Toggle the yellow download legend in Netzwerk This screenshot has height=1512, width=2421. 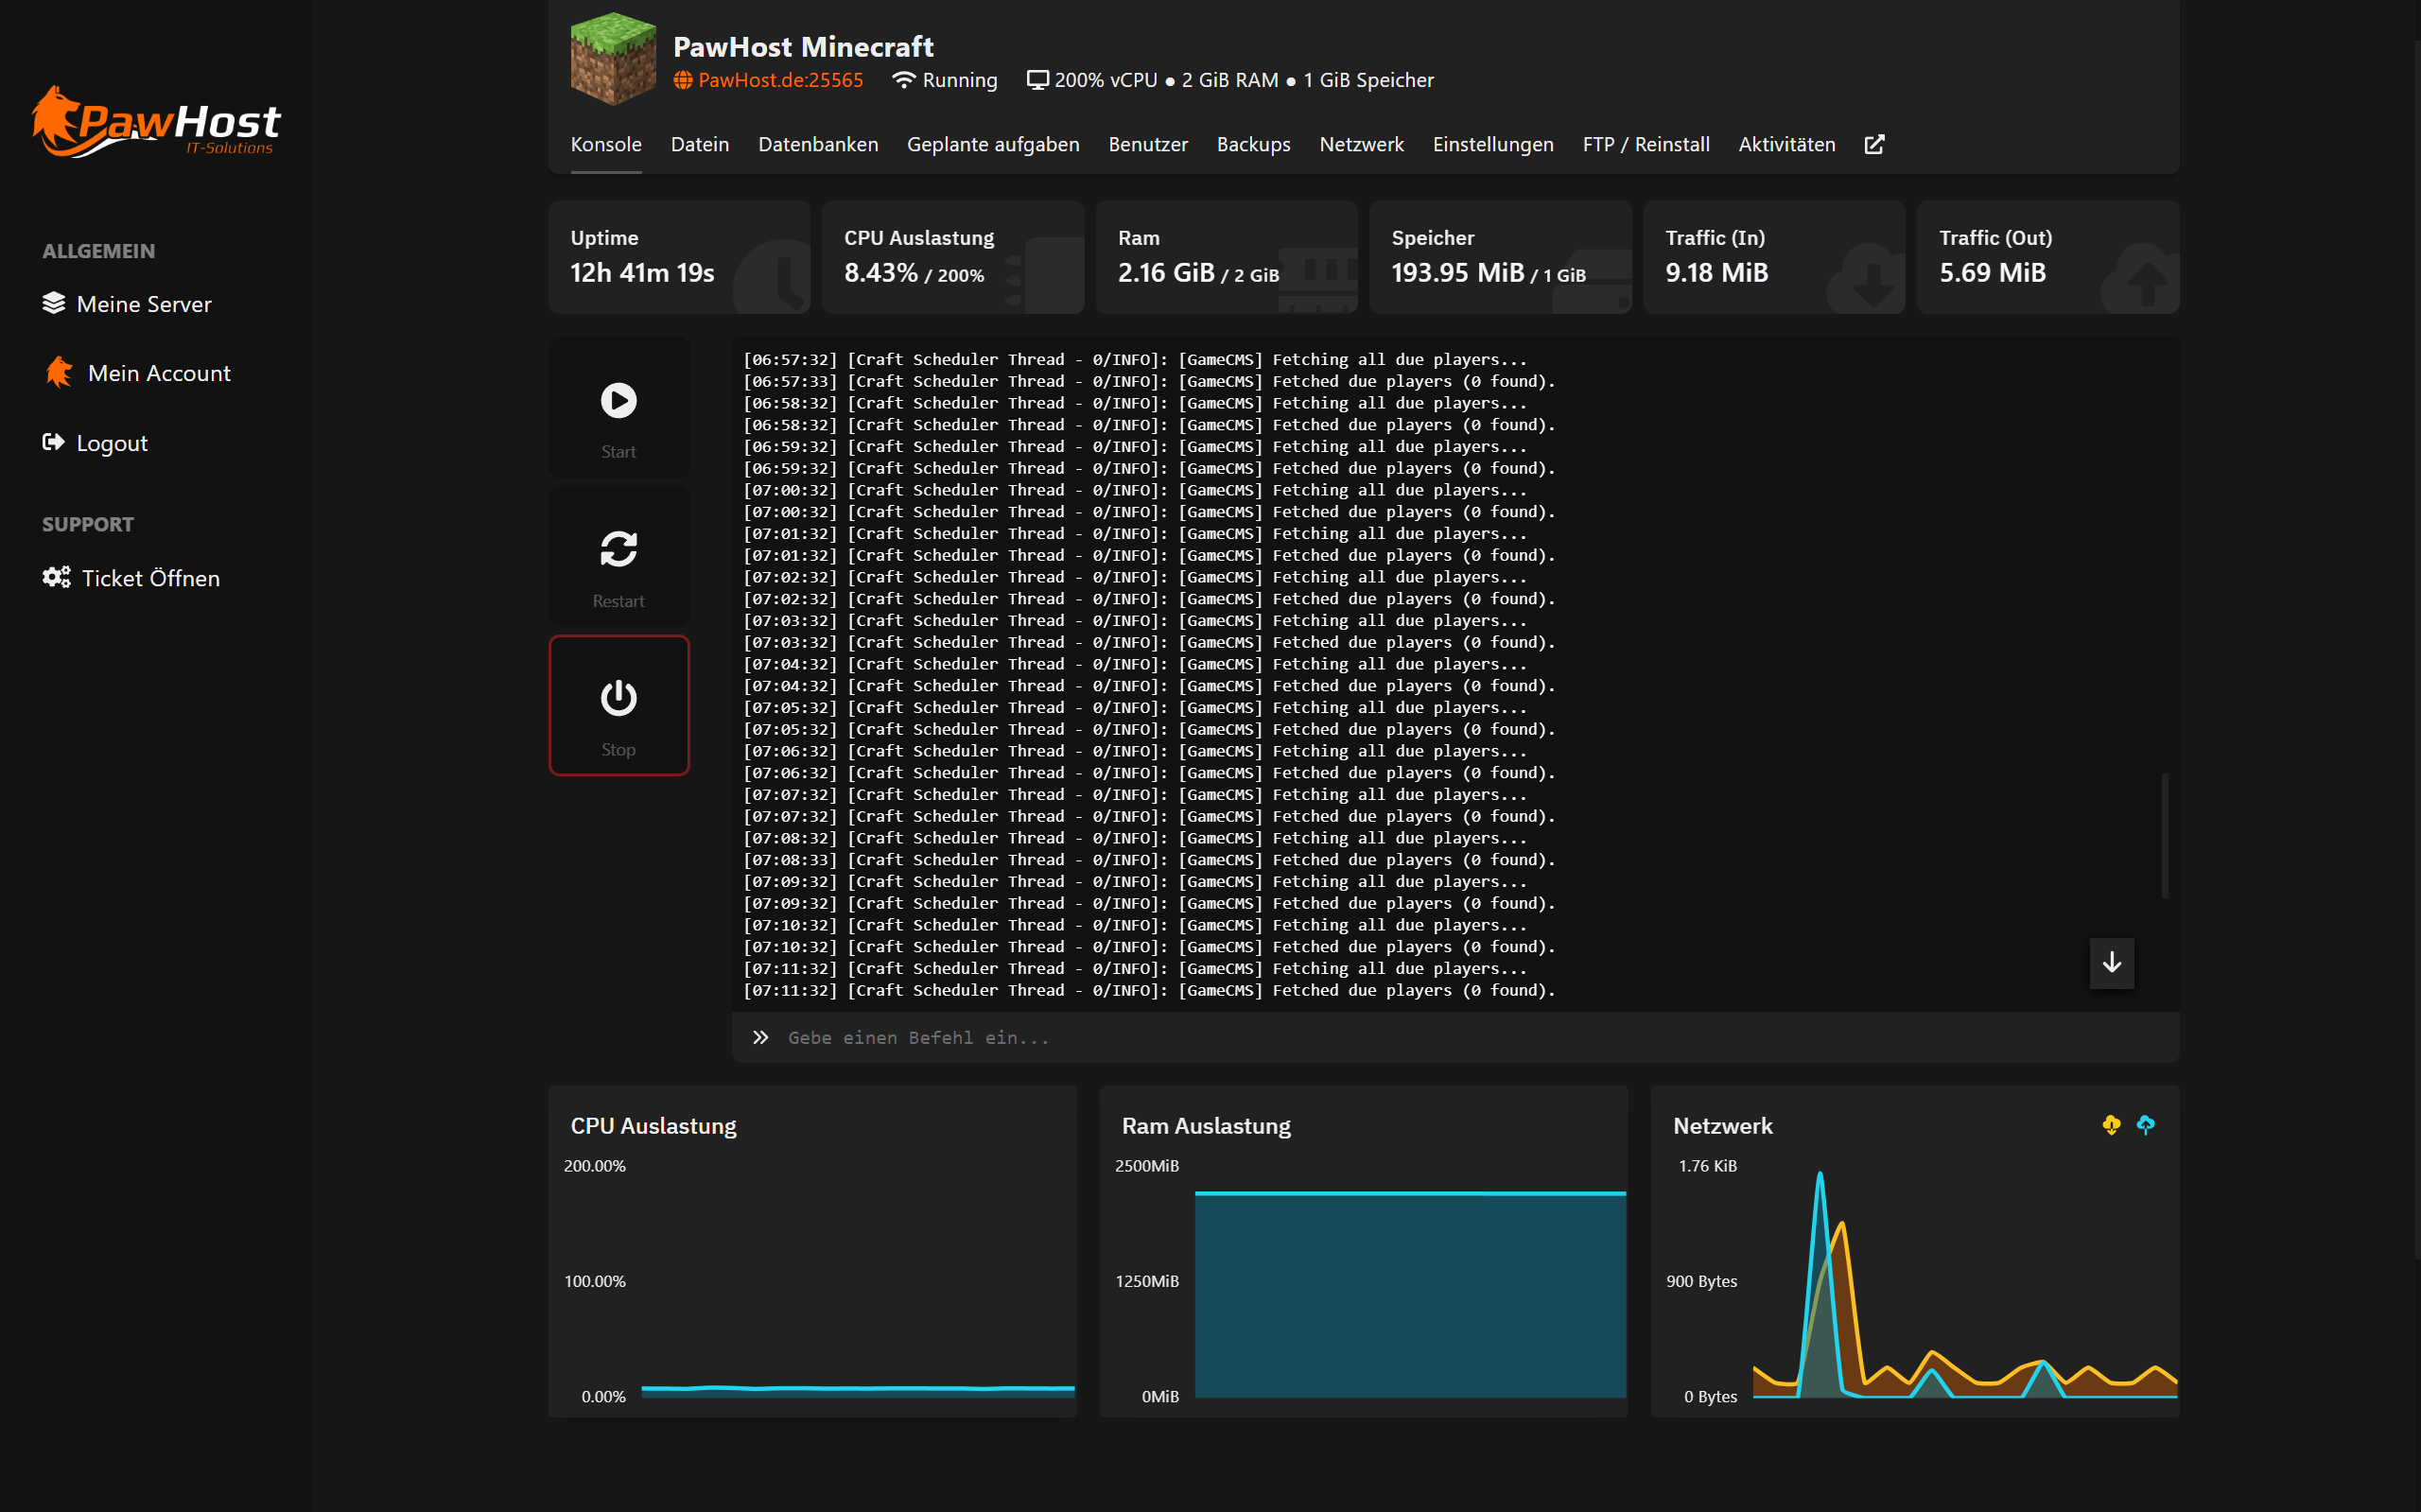tap(2111, 1125)
